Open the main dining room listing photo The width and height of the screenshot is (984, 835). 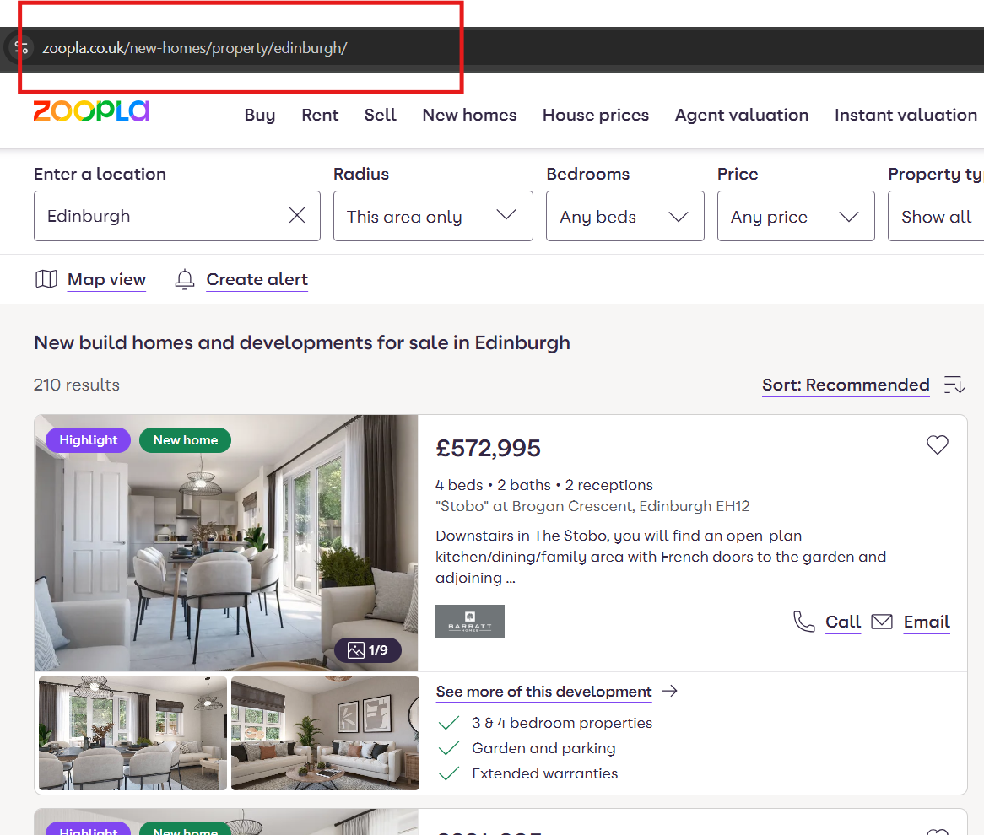[226, 543]
